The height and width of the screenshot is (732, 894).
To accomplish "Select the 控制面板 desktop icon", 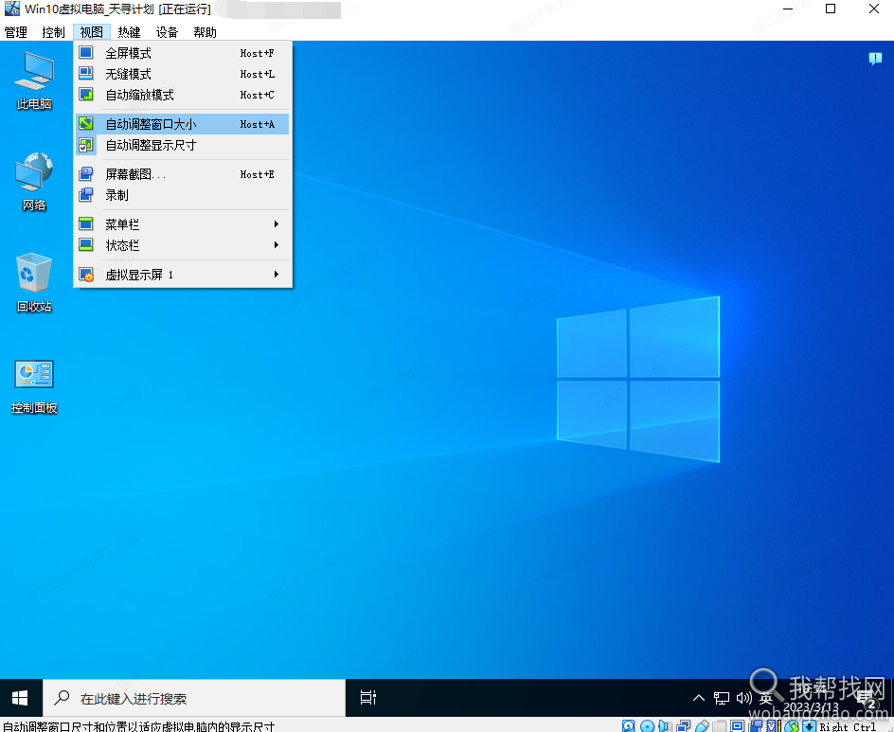I will [34, 385].
